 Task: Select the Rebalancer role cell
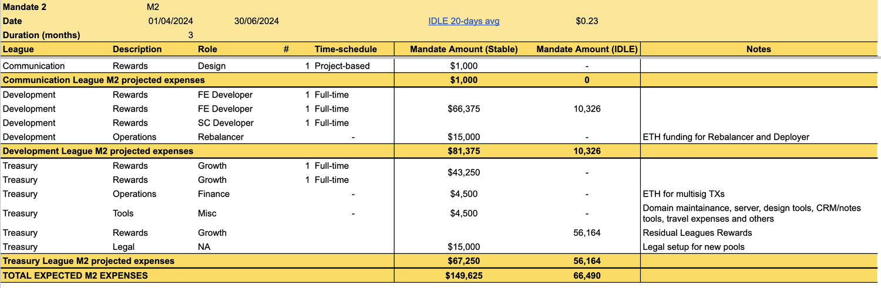pyautogui.click(x=220, y=137)
